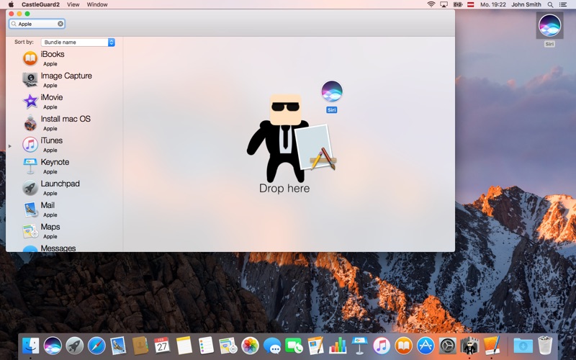Click the Install mac OS label

66,119
